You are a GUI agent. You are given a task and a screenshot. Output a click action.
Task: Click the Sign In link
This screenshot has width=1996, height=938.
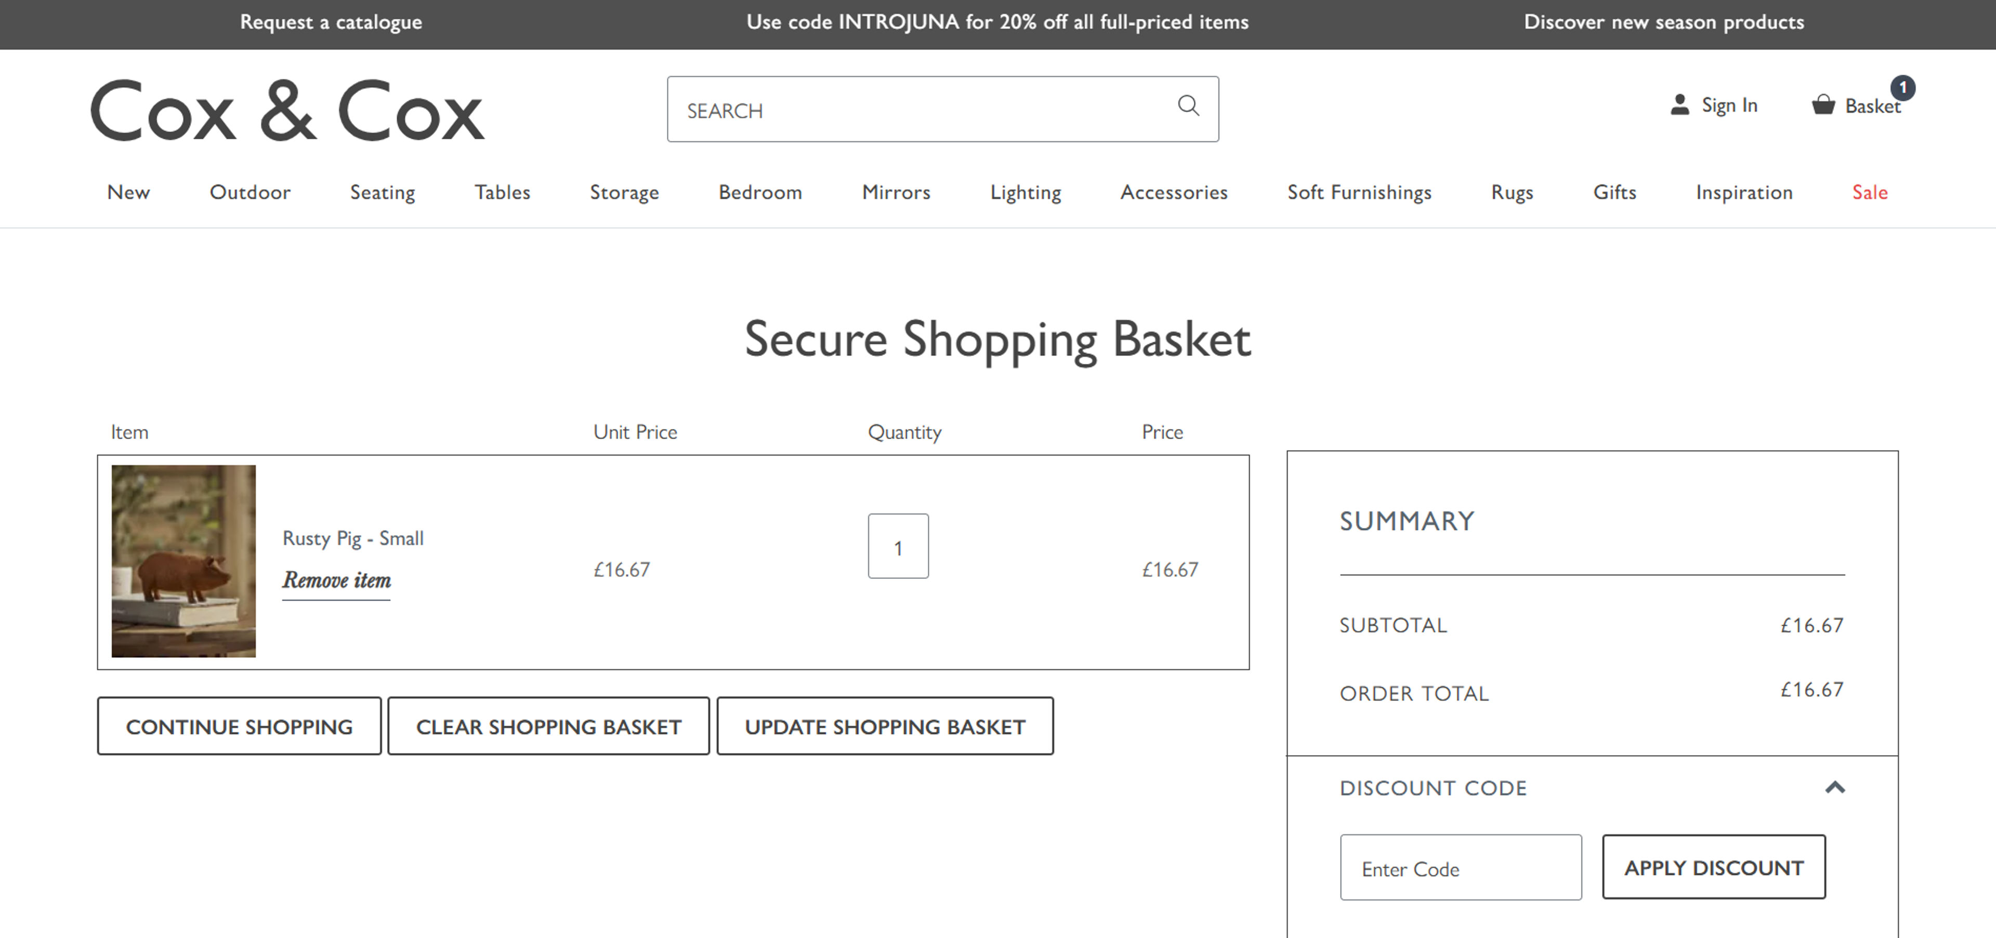tap(1729, 105)
